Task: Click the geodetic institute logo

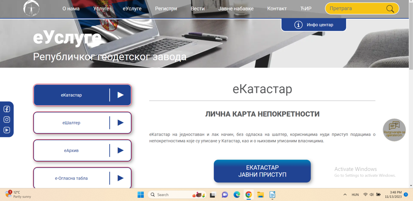Action: coord(31,8)
